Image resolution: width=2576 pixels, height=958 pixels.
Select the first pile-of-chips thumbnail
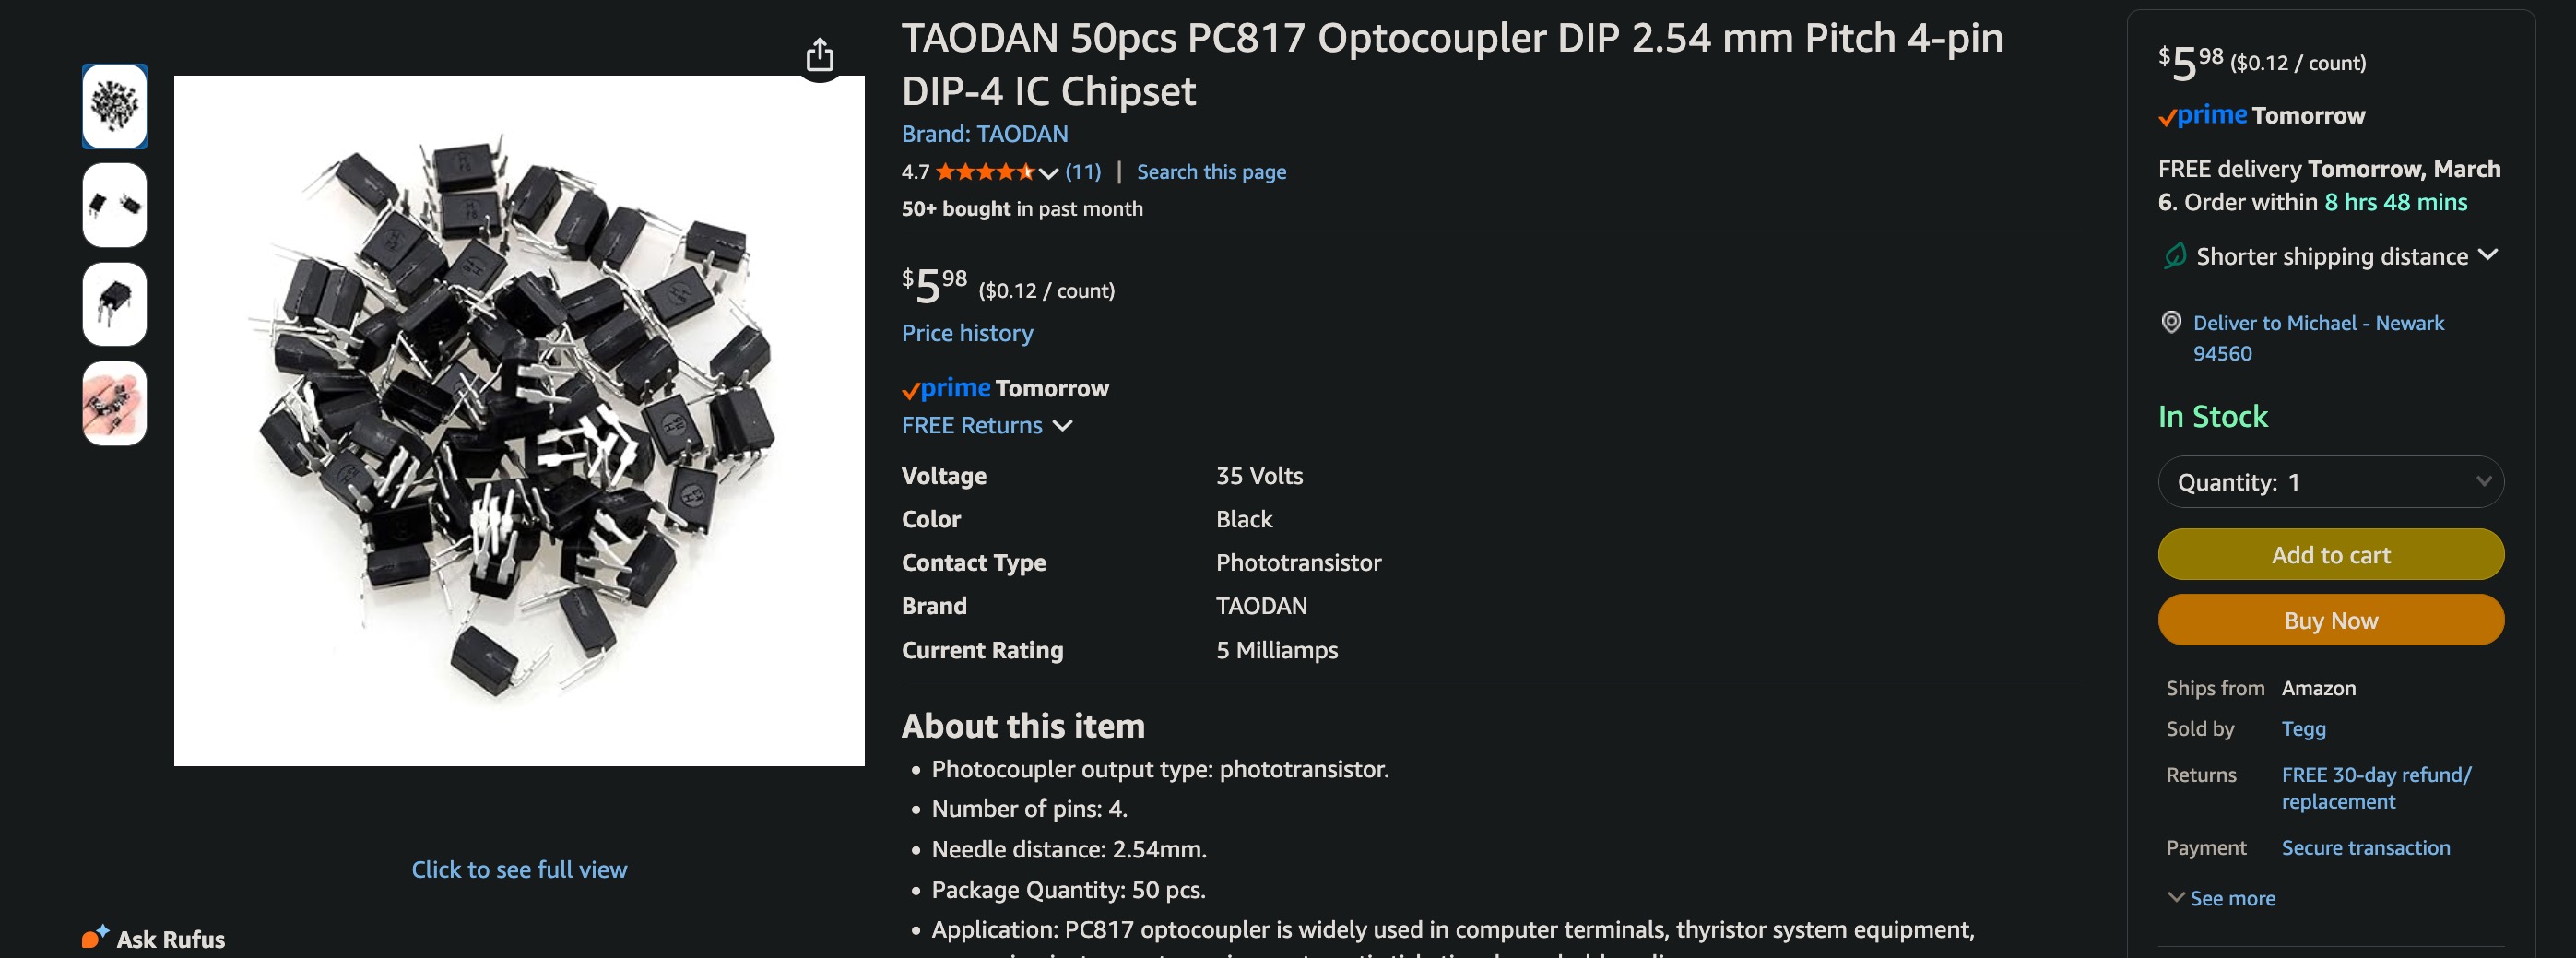pyautogui.click(x=114, y=107)
